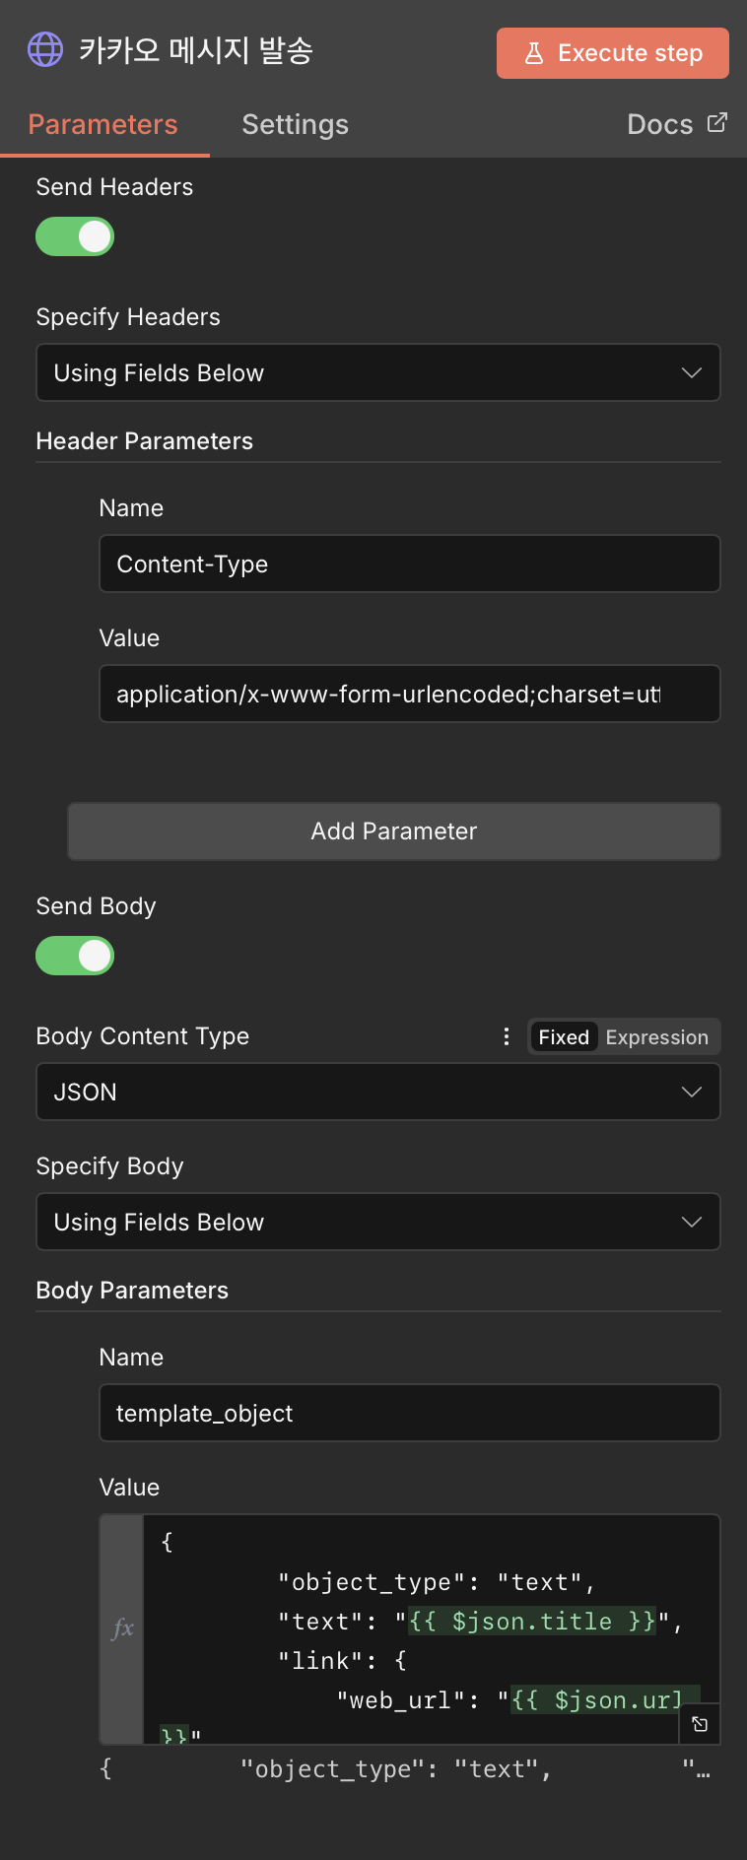Open Docs external link icon
747x1860 pixels.
pyautogui.click(x=717, y=123)
